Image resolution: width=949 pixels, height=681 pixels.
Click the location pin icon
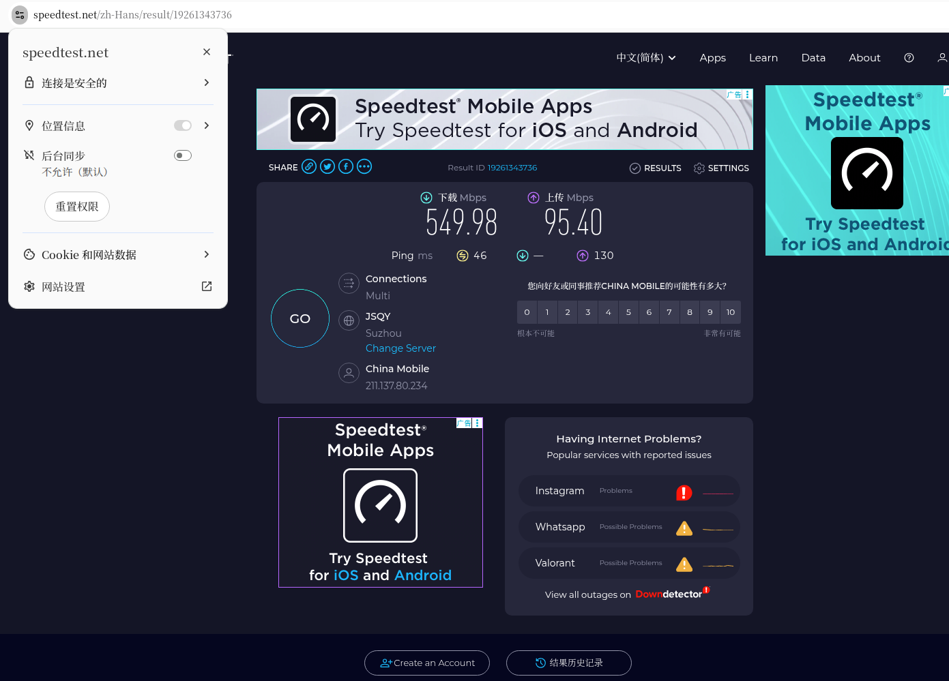coord(29,125)
